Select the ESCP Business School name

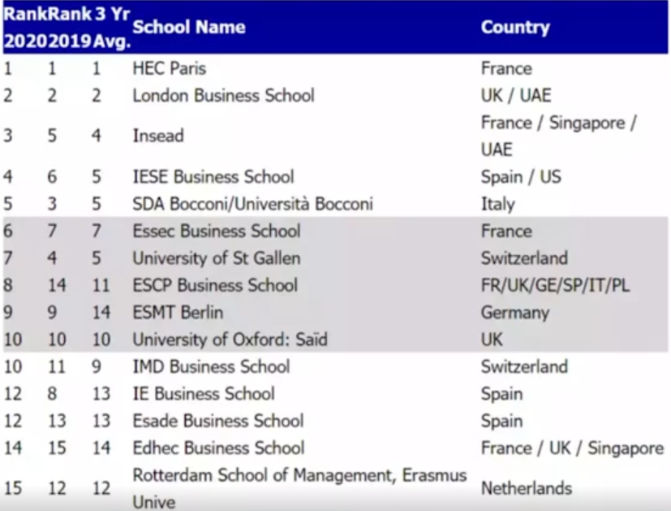tap(215, 285)
